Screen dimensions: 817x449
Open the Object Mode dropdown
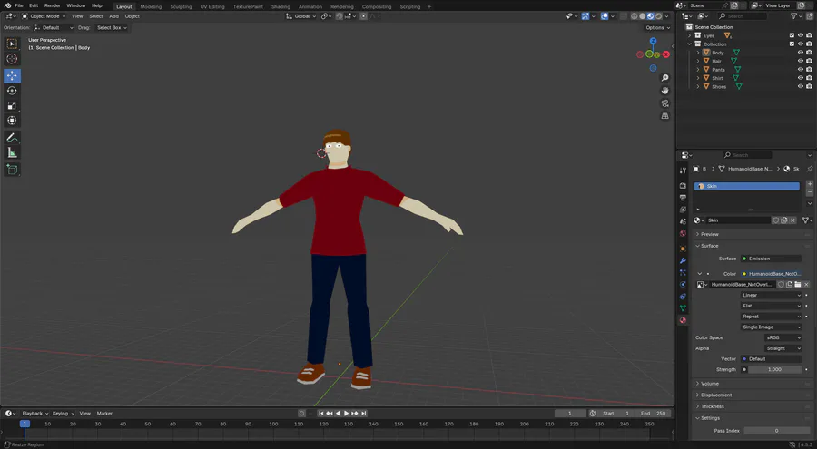pyautogui.click(x=45, y=16)
